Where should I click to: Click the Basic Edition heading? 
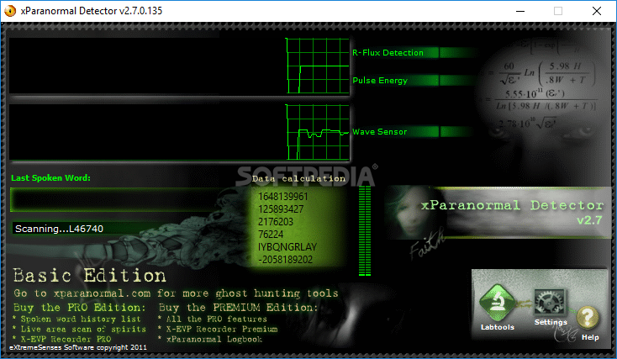pyautogui.click(x=89, y=276)
